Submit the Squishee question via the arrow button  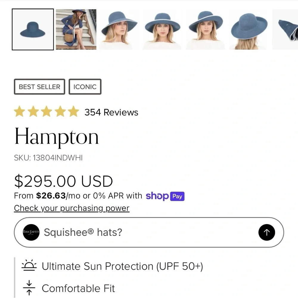(x=267, y=232)
